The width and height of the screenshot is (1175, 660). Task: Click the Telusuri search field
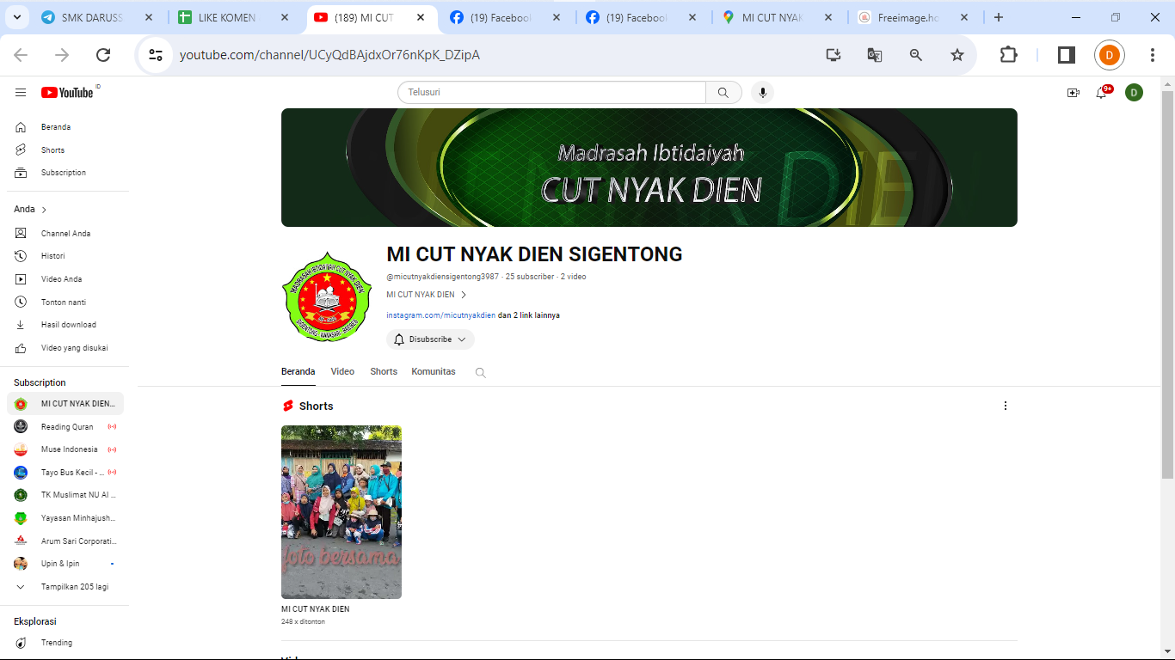pos(551,92)
